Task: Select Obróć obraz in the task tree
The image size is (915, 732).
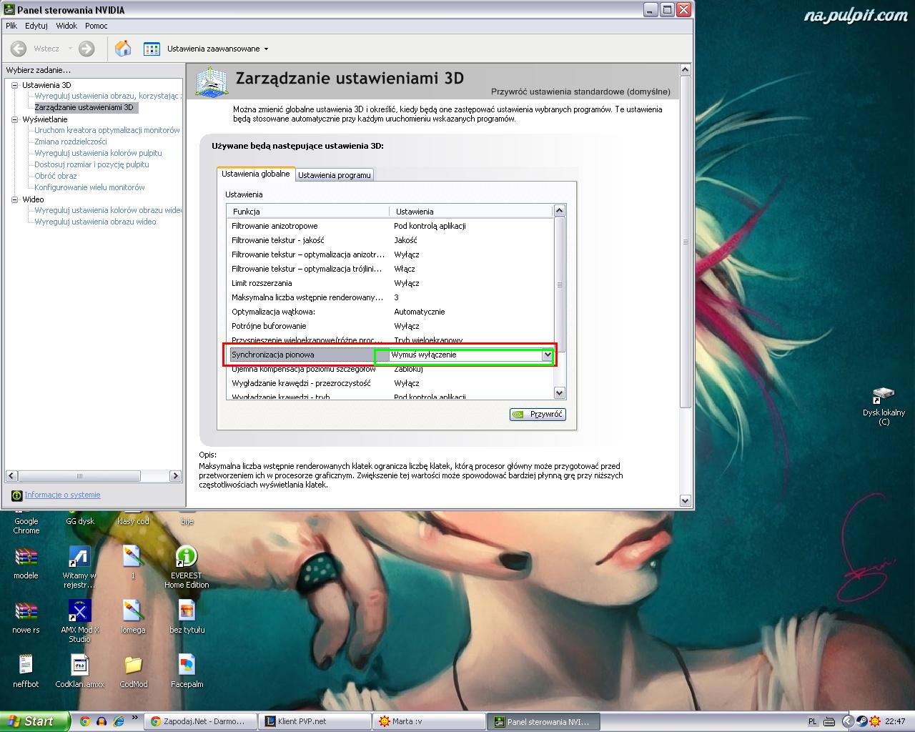Action: [56, 176]
